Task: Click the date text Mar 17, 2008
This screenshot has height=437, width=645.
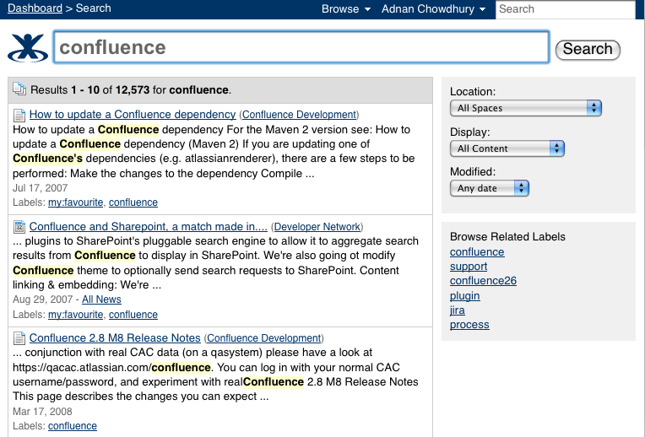Action: tap(42, 412)
